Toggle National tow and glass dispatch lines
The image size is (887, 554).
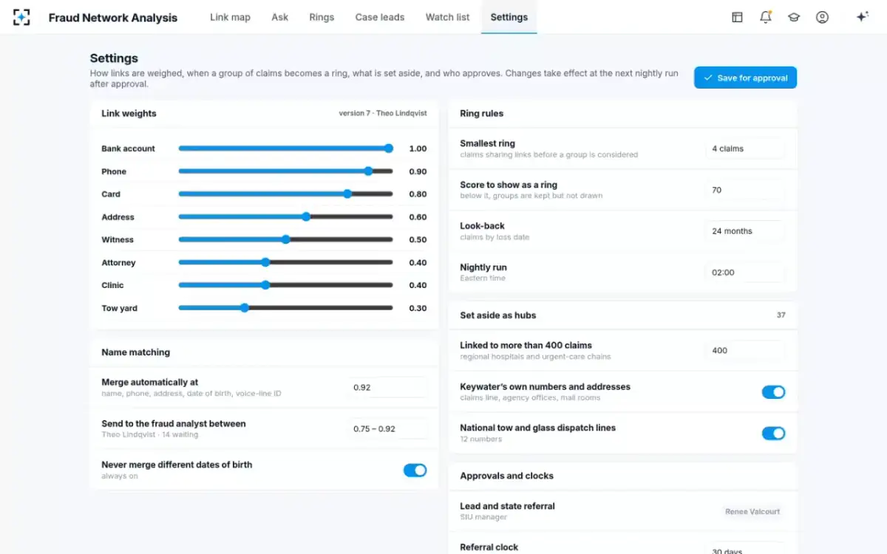click(x=773, y=433)
